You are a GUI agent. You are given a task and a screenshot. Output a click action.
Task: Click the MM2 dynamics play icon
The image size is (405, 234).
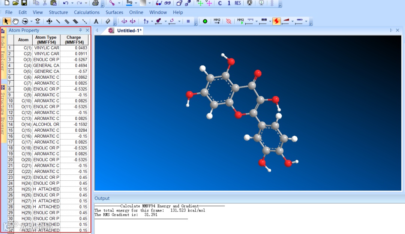coord(240,21)
